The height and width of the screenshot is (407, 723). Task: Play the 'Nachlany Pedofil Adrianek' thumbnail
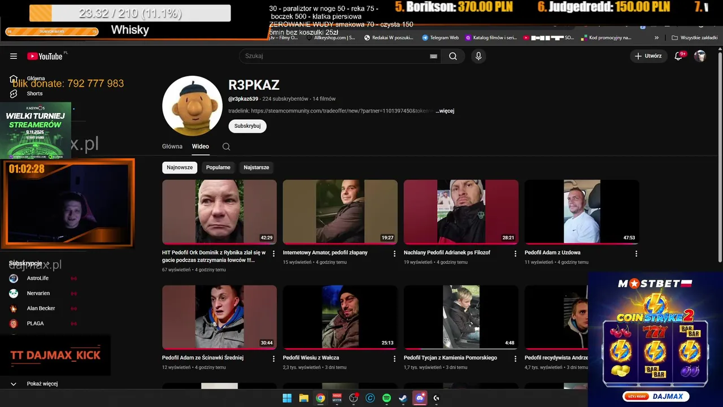coord(461,212)
